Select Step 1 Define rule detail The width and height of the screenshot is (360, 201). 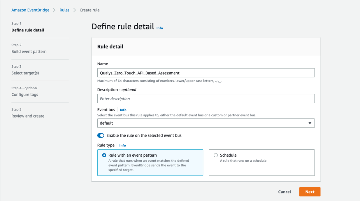(28, 30)
